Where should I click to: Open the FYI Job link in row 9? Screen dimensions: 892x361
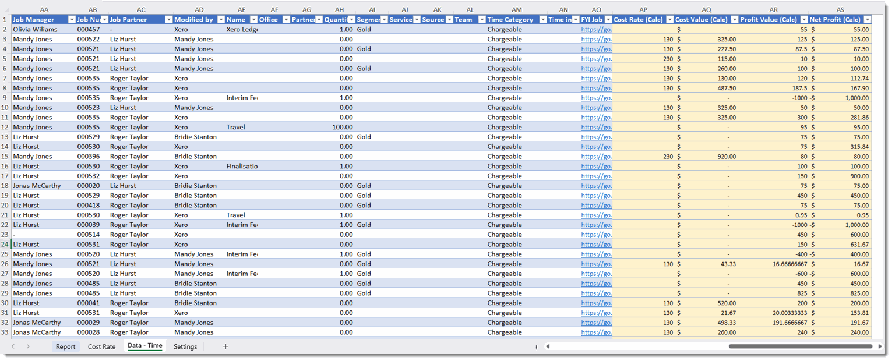pyautogui.click(x=596, y=98)
